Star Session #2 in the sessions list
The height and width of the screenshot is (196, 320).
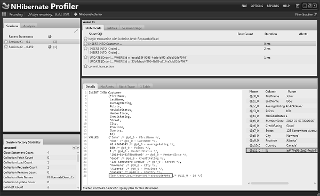pyautogui.click(x=6, y=46)
